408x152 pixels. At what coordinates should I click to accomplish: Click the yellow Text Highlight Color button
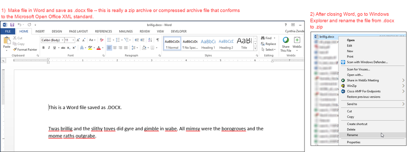tap(90, 48)
